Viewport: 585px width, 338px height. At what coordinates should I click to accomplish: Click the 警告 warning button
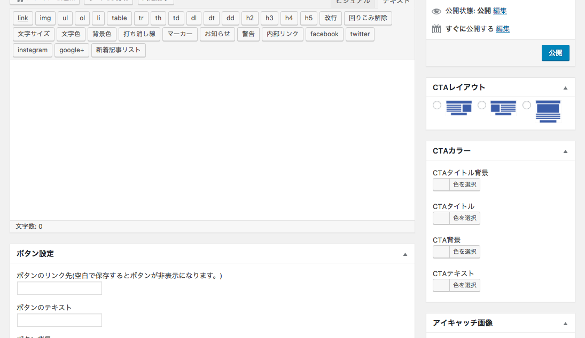pos(248,34)
